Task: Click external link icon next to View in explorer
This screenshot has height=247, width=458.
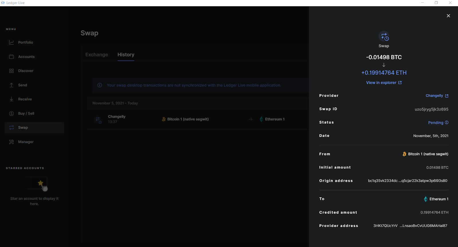Action: (x=400, y=82)
